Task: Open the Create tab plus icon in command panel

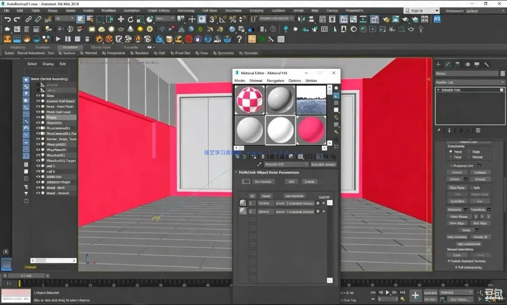Action: pos(438,65)
